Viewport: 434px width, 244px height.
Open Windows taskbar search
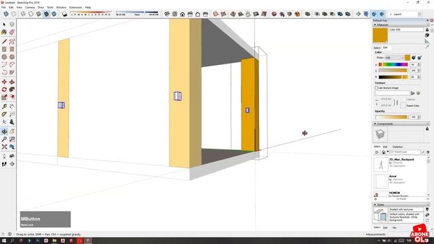(x=12, y=241)
